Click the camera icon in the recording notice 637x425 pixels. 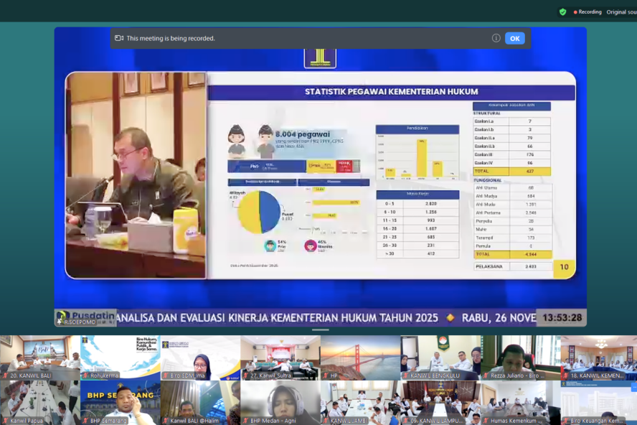[x=119, y=38]
